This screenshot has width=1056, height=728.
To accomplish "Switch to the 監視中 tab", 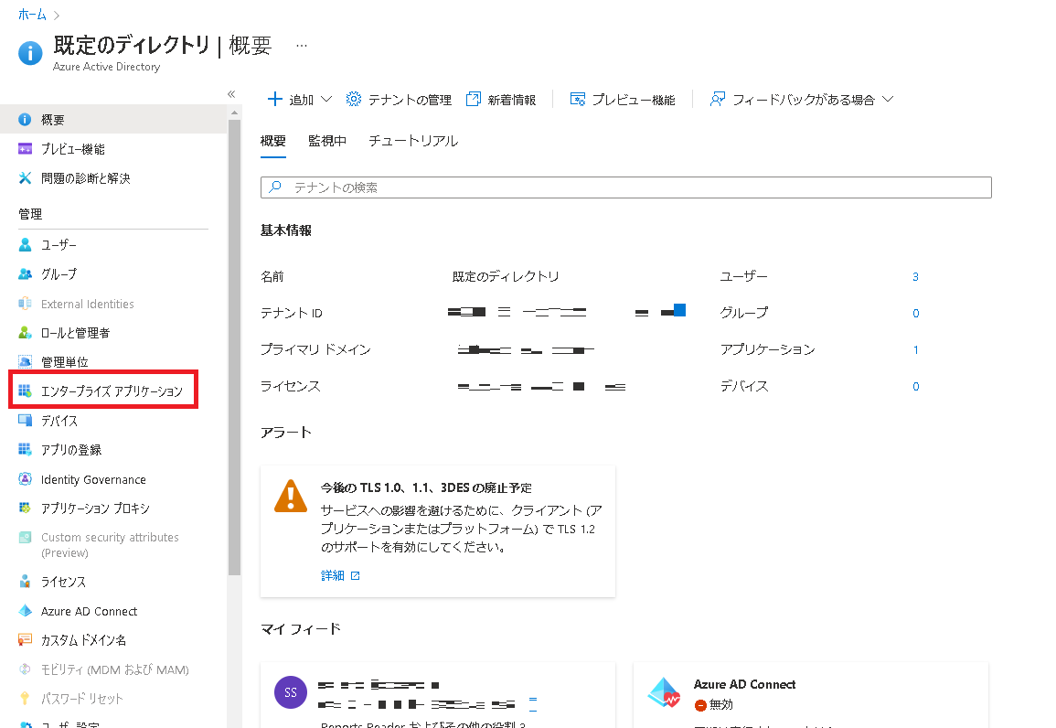I will [327, 141].
